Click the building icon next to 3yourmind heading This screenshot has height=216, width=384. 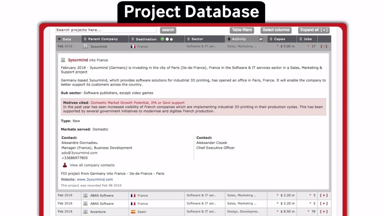coord(63,60)
